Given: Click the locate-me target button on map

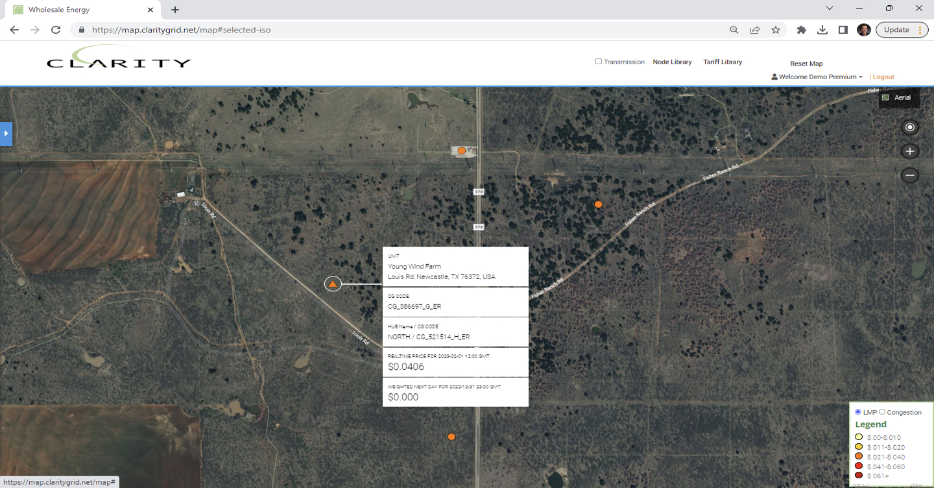Looking at the screenshot, I should (910, 127).
